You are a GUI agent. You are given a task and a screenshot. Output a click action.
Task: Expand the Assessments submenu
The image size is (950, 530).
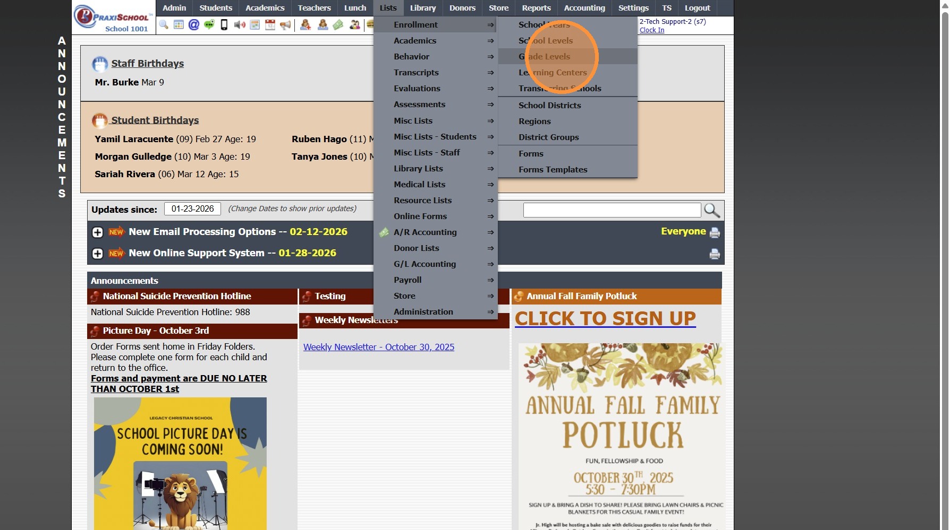click(436, 105)
